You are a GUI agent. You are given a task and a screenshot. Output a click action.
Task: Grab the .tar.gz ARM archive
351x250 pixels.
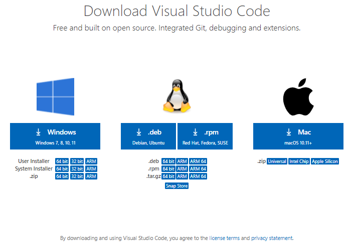[x=182, y=176]
